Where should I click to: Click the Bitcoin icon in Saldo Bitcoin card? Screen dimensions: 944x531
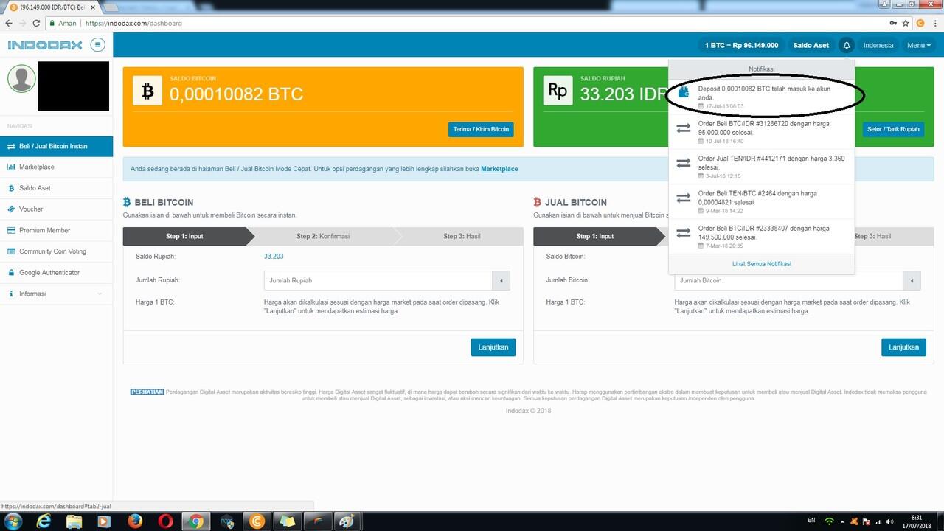[147, 91]
